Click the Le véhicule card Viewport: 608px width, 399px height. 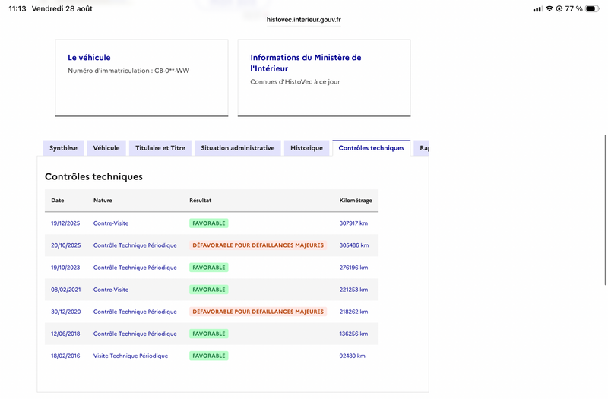click(x=141, y=78)
